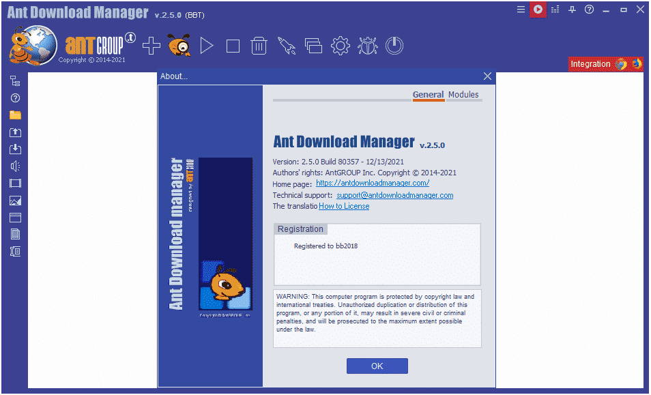651x395 pixels.
Task: Click the ant mascot toolbar icon
Action: click(179, 45)
